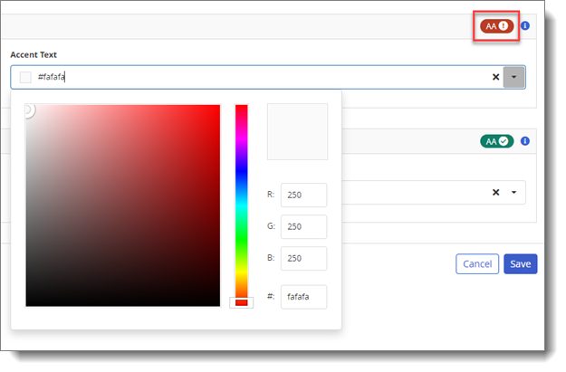The width and height of the screenshot is (566, 372).
Task: Select the G value input field
Action: click(303, 226)
